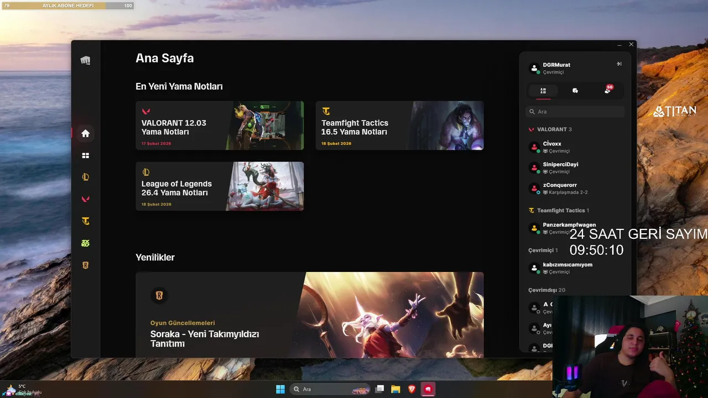Image resolution: width=708 pixels, height=398 pixels.
Task: Select friend kabızımsıcamıyom
Action: point(575,268)
